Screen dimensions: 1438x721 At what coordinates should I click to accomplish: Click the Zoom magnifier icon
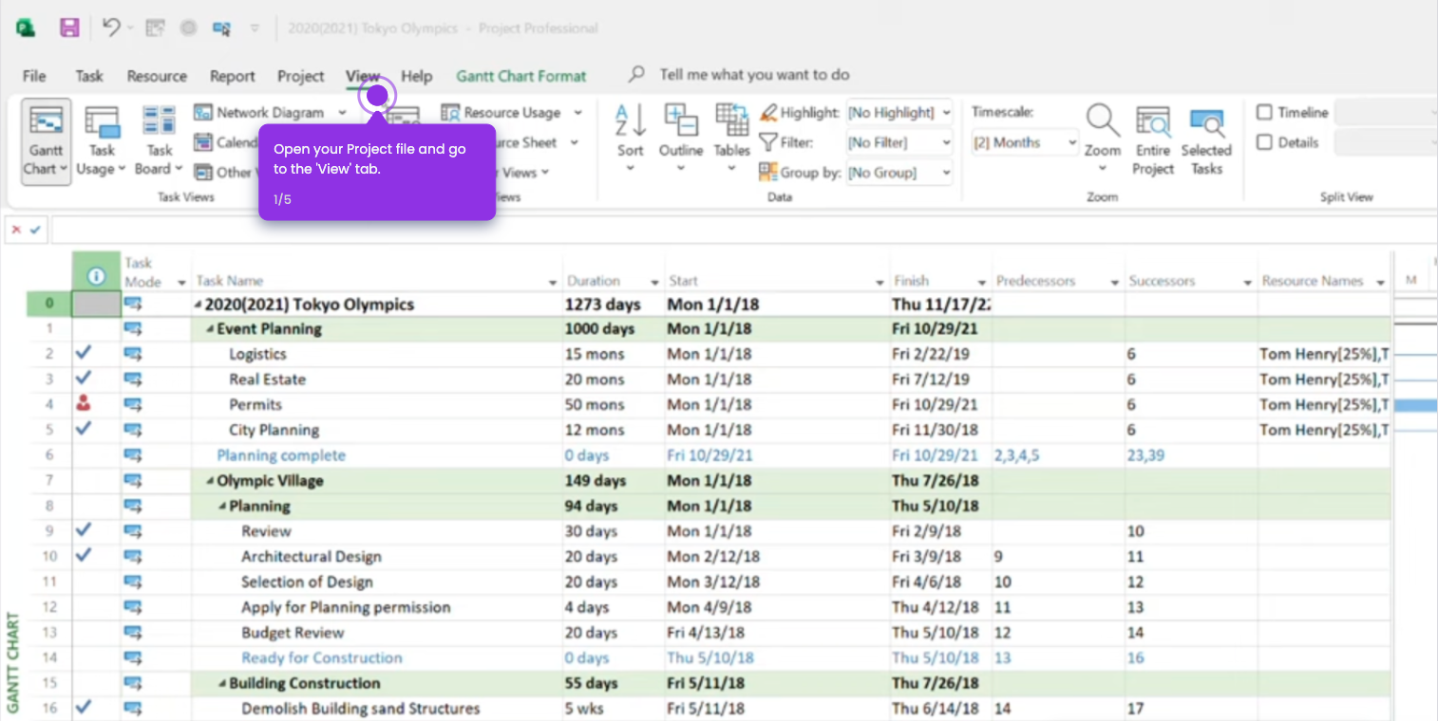[x=1103, y=121]
